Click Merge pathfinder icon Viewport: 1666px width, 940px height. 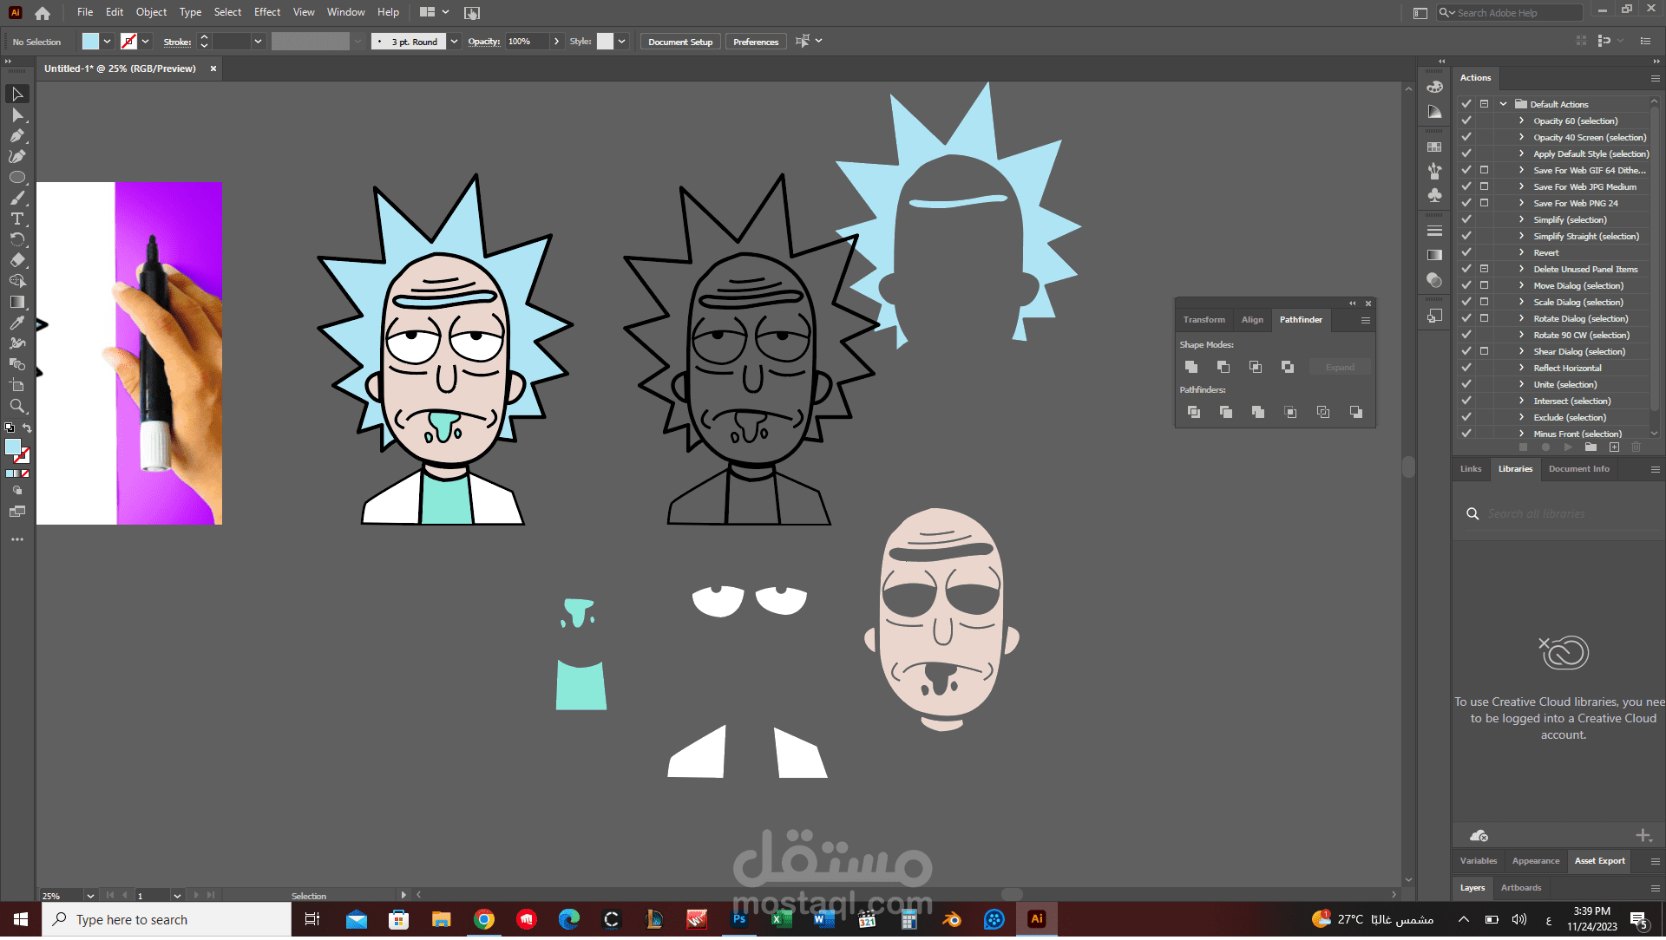(1258, 412)
